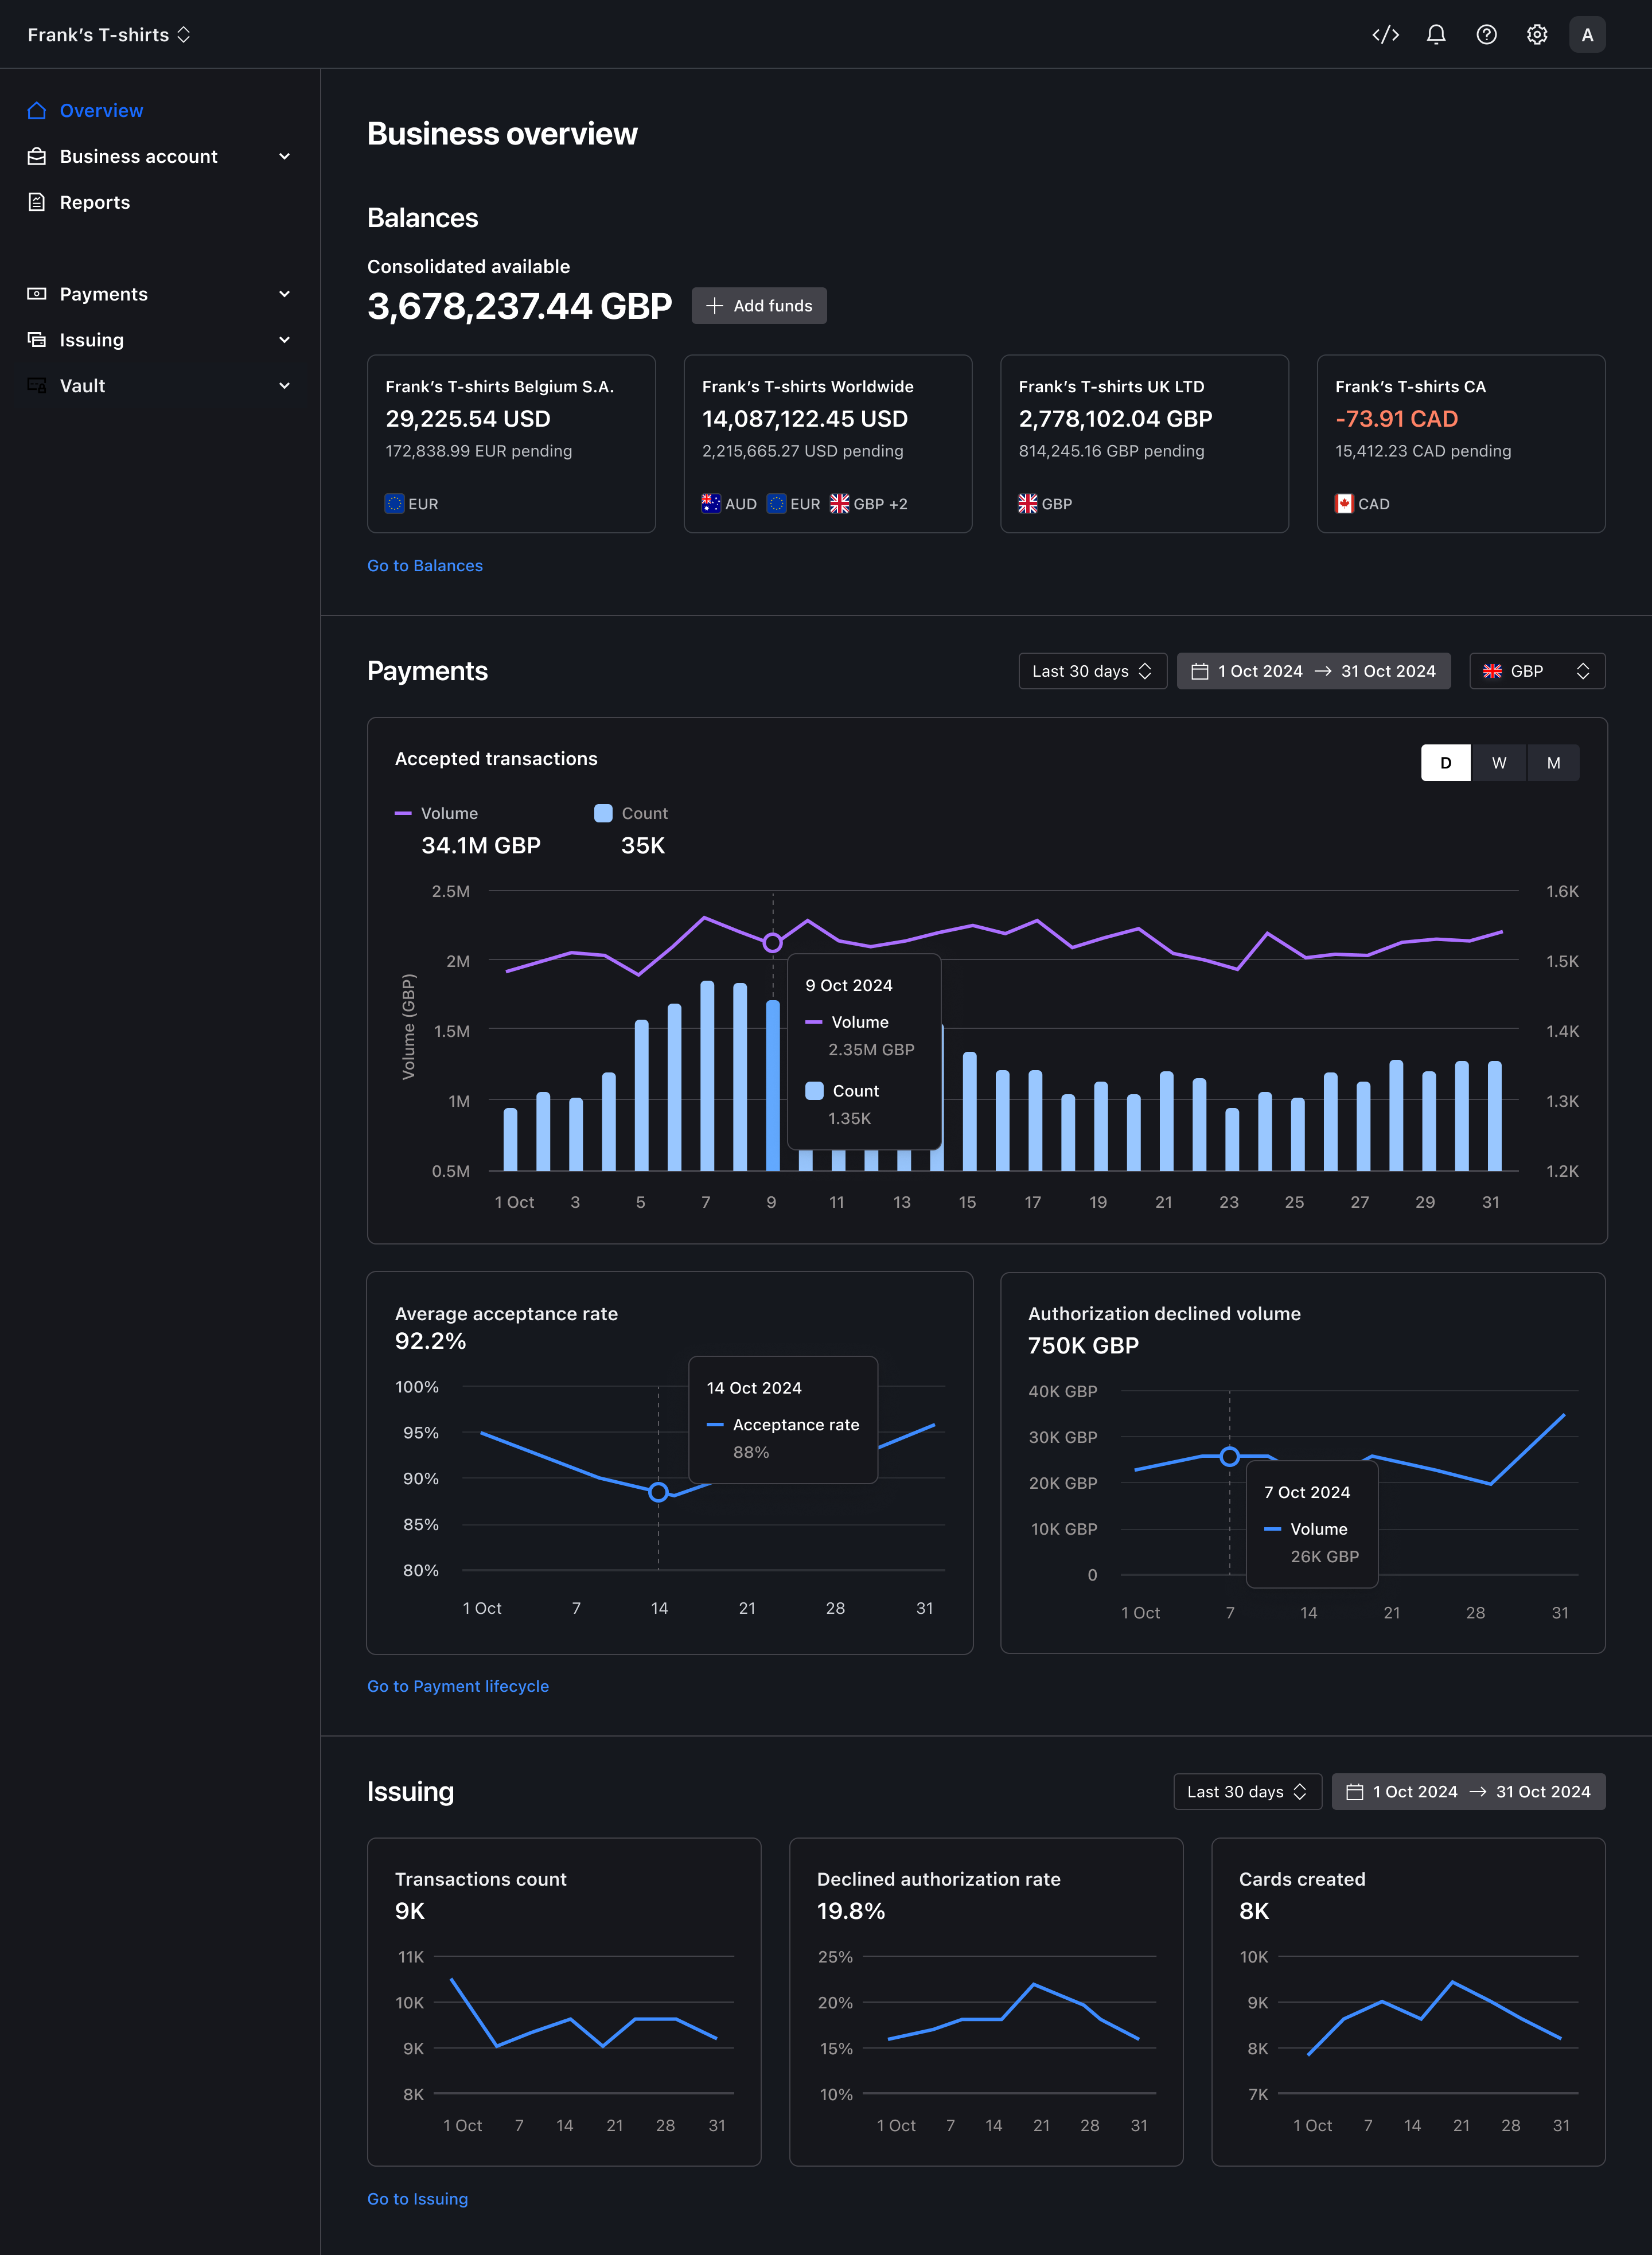Screen dimensions: 1652x2255
Task: Click the Business account briefcase icon
Action: pos(37,157)
